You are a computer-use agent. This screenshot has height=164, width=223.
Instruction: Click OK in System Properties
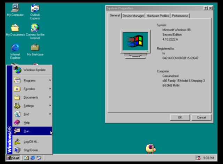pyautogui.click(x=180, y=117)
